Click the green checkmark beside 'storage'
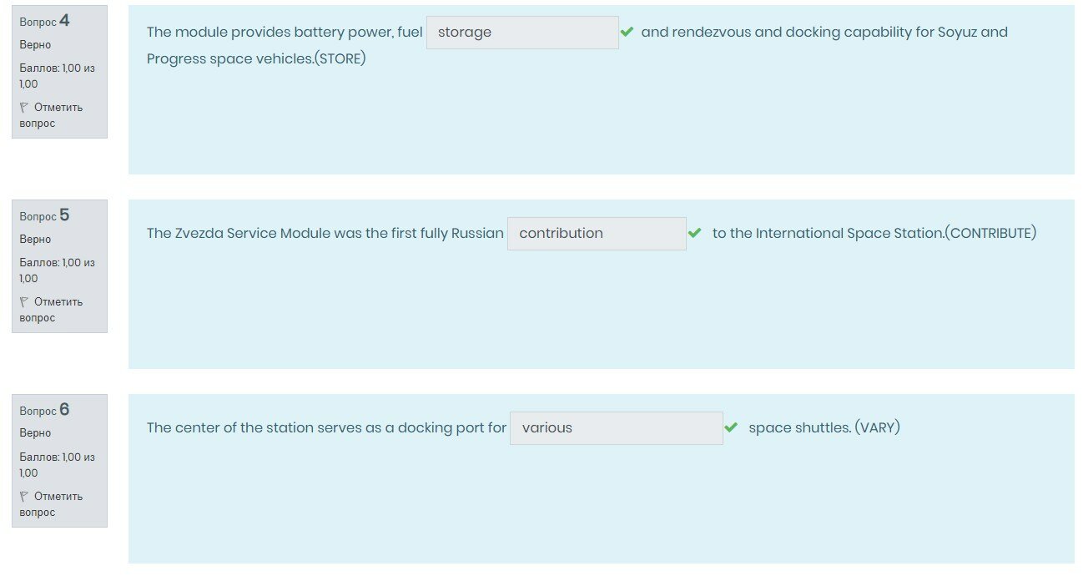1083x576 pixels. coord(627,33)
